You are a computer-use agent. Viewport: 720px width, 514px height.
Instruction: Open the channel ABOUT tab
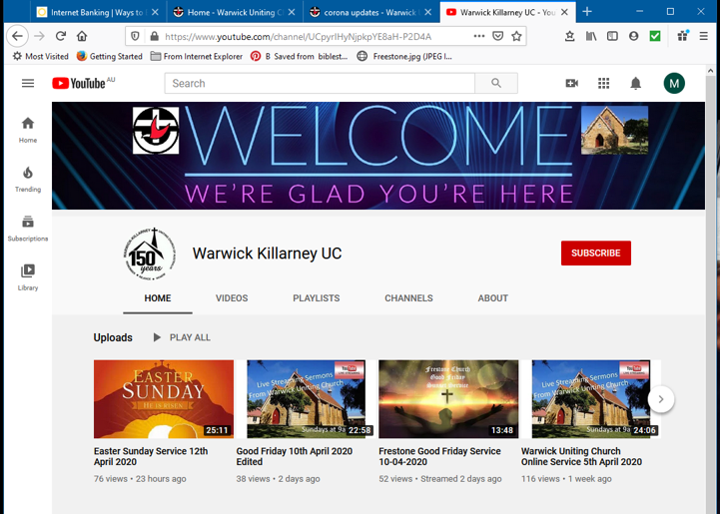pos(492,298)
